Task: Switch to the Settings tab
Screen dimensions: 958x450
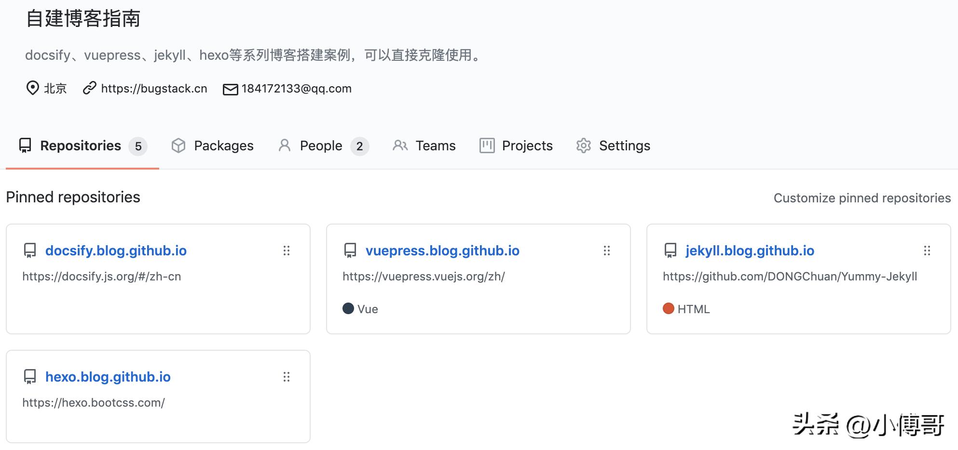Action: click(624, 146)
